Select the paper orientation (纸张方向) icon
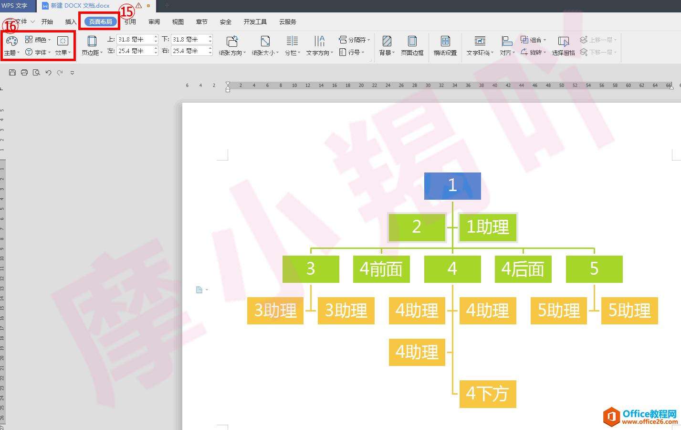 pyautogui.click(x=232, y=42)
